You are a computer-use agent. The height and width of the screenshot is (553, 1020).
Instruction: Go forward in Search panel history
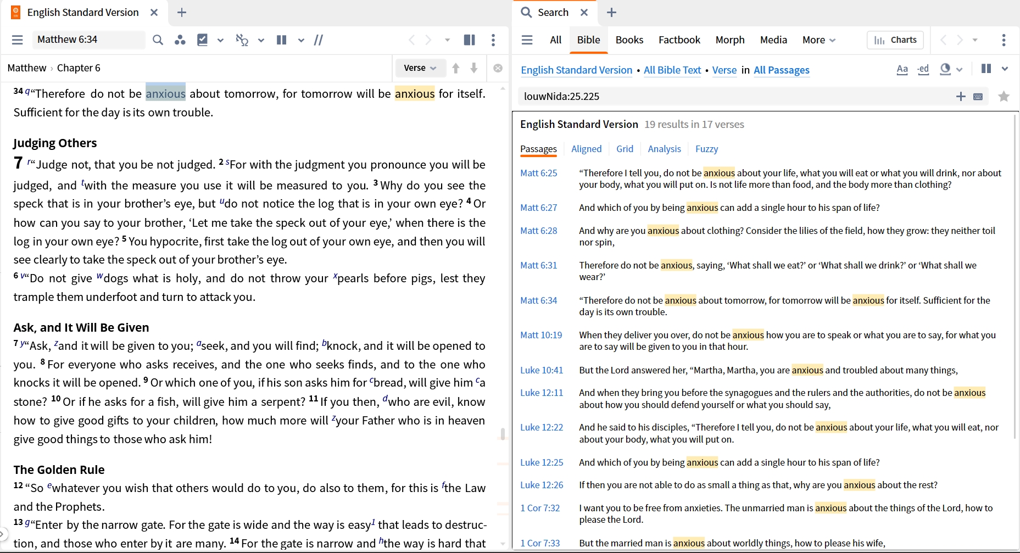(x=960, y=40)
